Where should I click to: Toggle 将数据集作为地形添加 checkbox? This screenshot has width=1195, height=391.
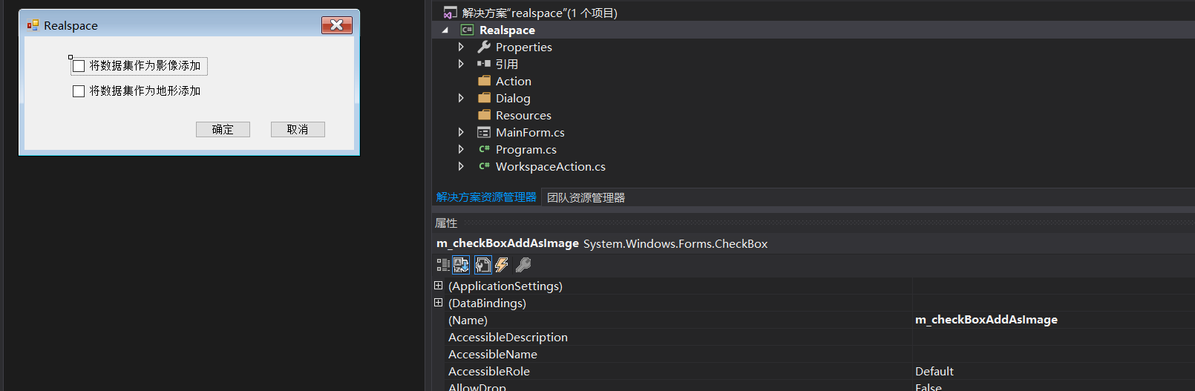coord(79,91)
